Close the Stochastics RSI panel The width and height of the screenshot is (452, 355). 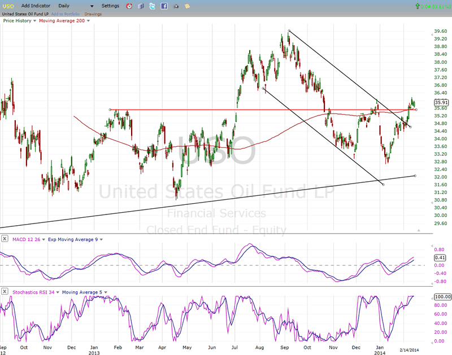coord(5,291)
